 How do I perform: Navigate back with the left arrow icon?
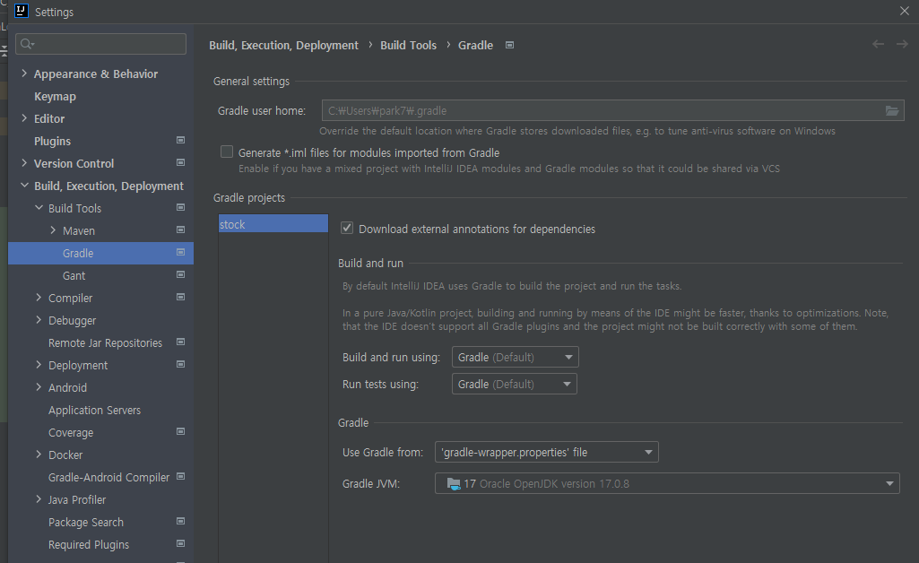coord(878,44)
